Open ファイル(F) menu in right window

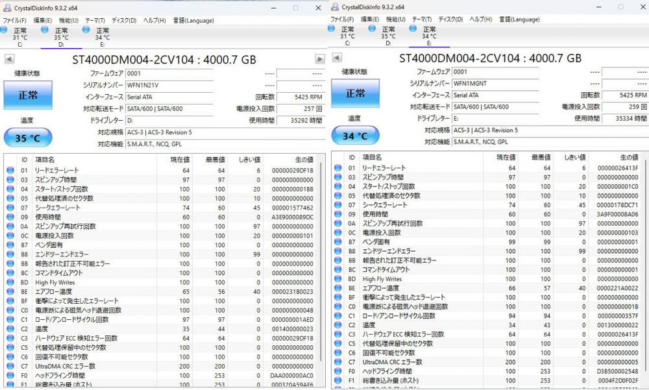(x=342, y=19)
